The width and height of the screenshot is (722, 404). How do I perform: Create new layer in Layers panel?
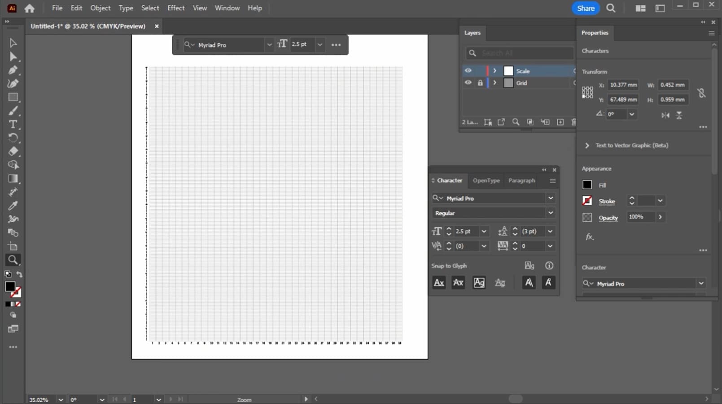560,122
